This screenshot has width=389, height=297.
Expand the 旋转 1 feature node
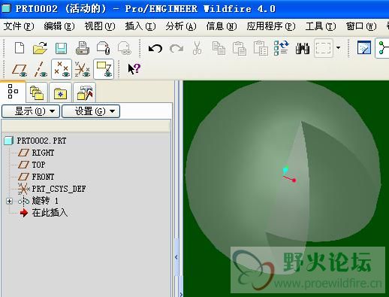[9, 201]
